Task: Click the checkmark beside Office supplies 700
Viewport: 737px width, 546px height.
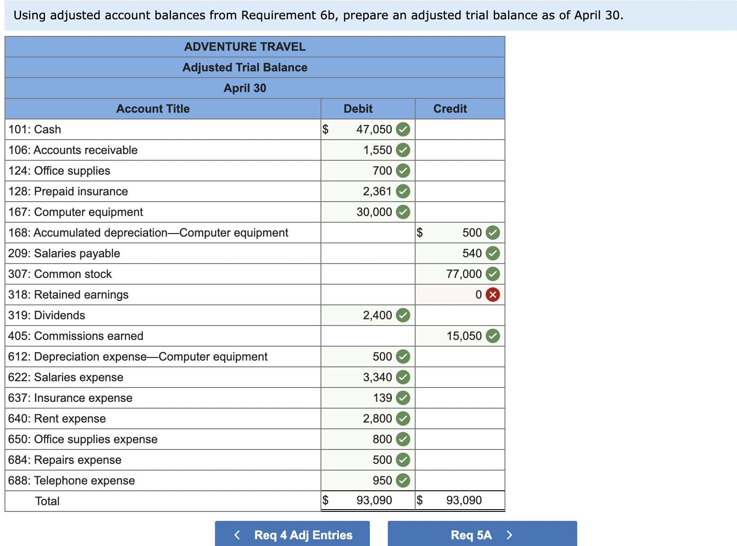Action: point(403,171)
